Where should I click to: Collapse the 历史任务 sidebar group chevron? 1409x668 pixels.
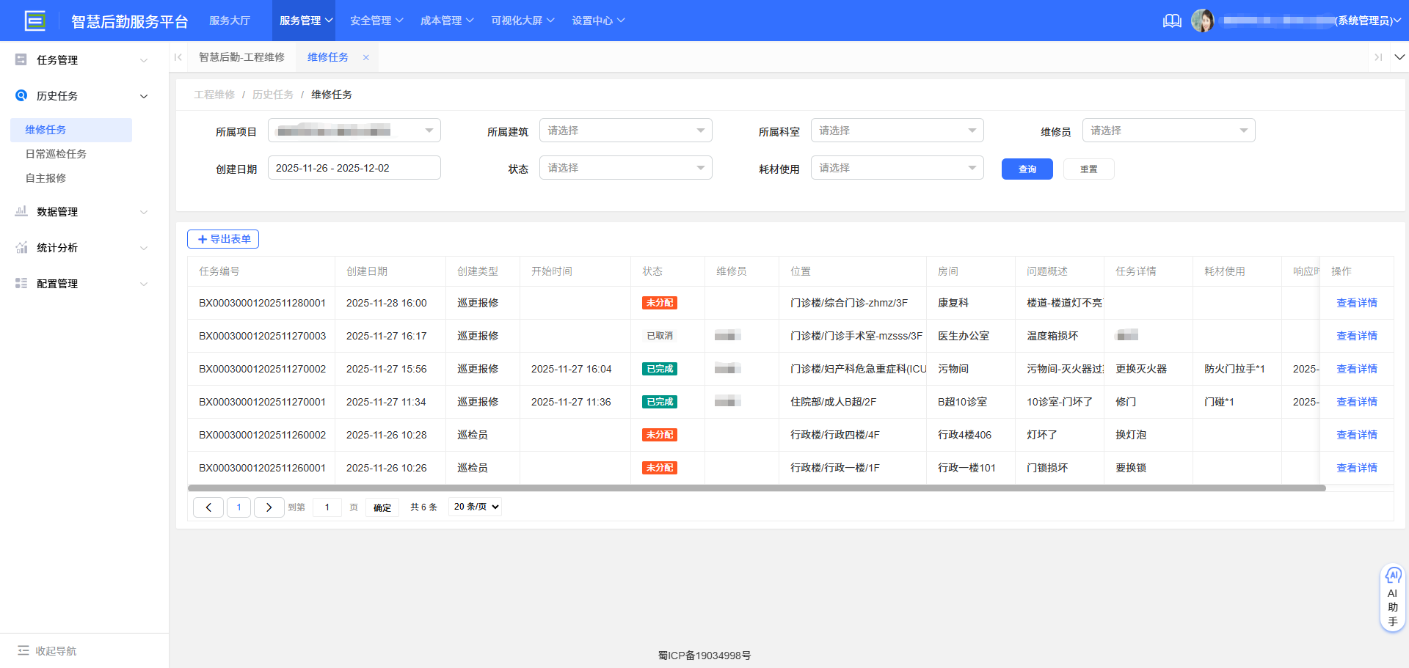(144, 96)
